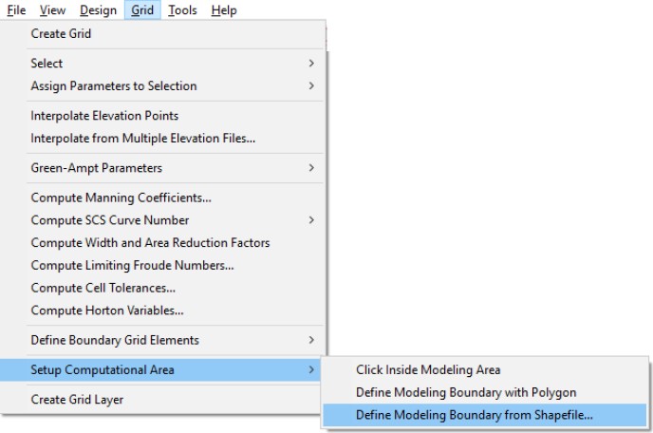Expand the Green-Ampt Parameters submenu
Viewport: 653px width, 433px height.
(96, 168)
